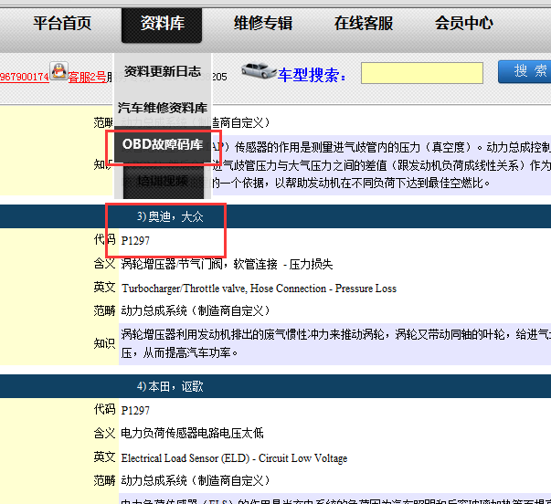
Task: Open the 客服2号 customer service link
Action: [87, 77]
